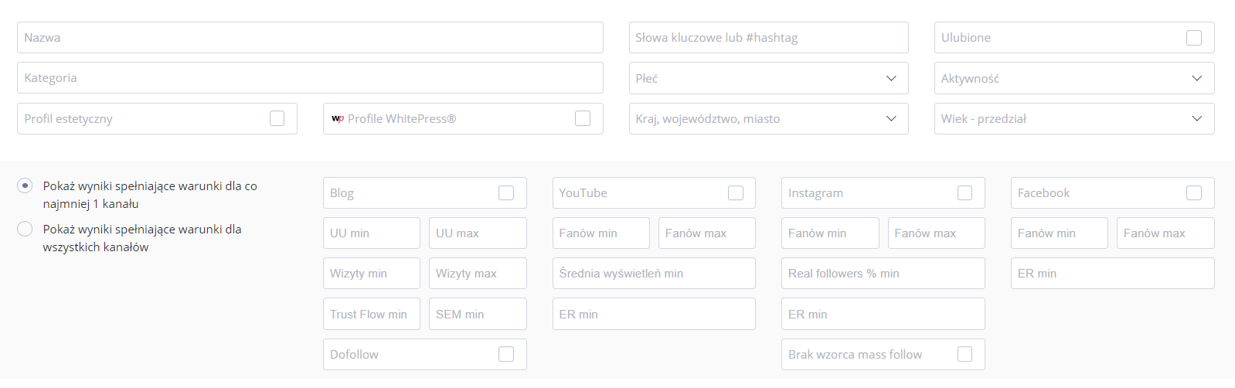Tick Brak wzorca mass follow checkbox
The width and height of the screenshot is (1235, 388).
pyautogui.click(x=965, y=354)
